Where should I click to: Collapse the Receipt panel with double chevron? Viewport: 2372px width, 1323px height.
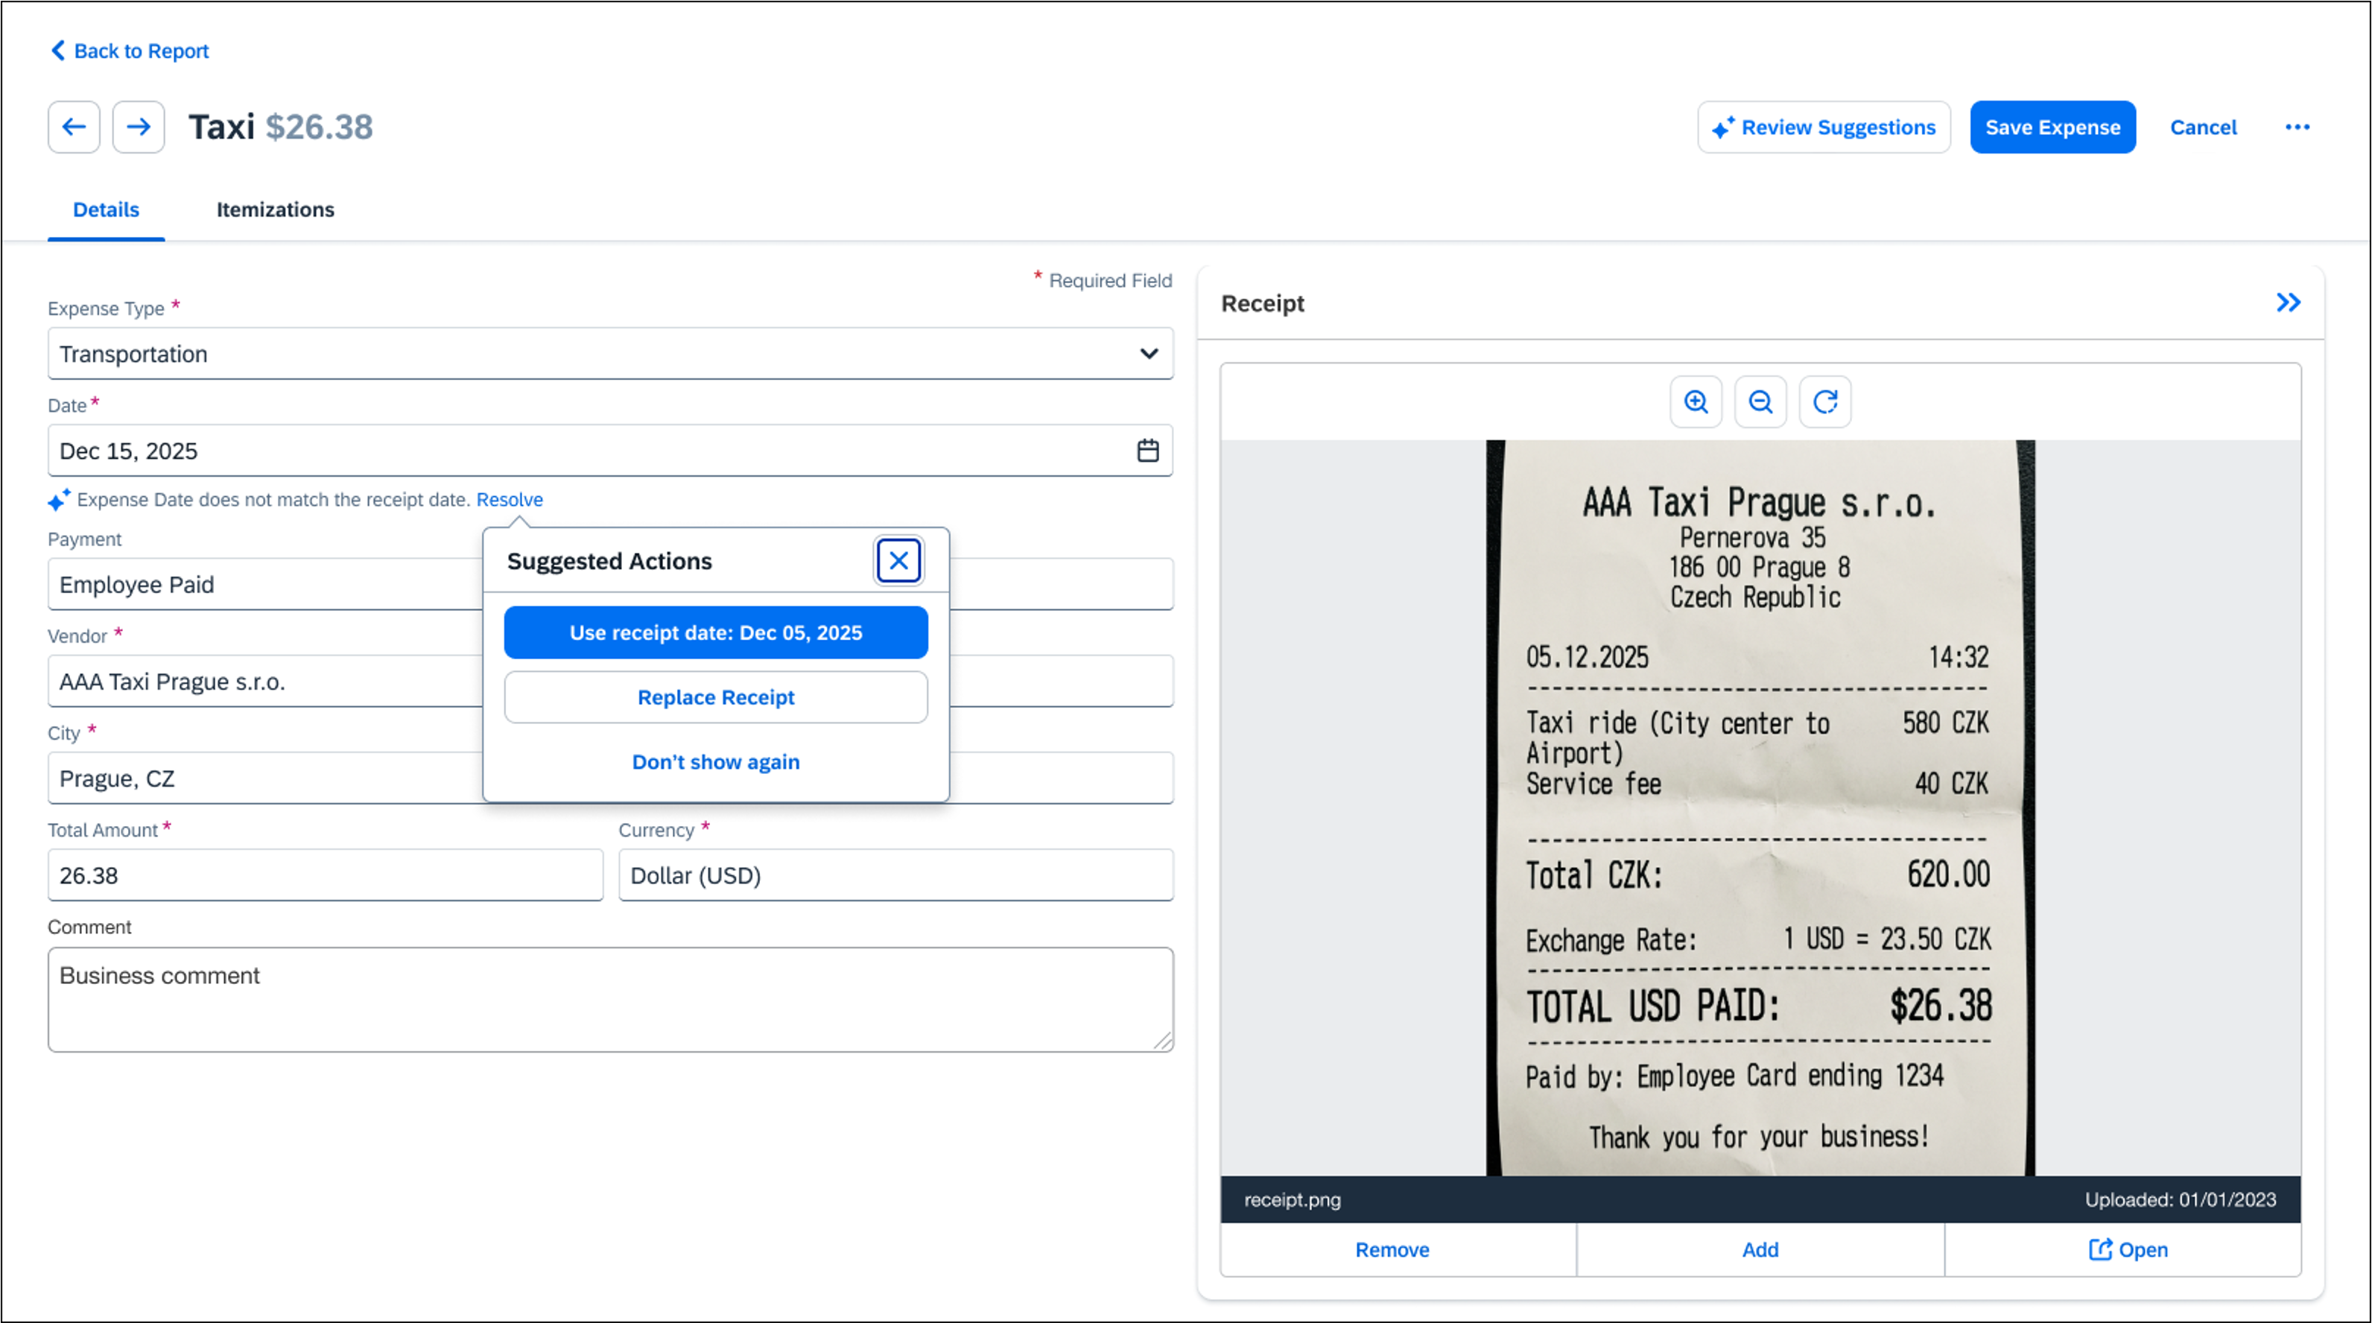[2287, 303]
